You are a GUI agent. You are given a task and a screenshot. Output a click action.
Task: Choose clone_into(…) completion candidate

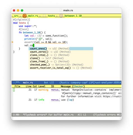[x=61, y=55]
